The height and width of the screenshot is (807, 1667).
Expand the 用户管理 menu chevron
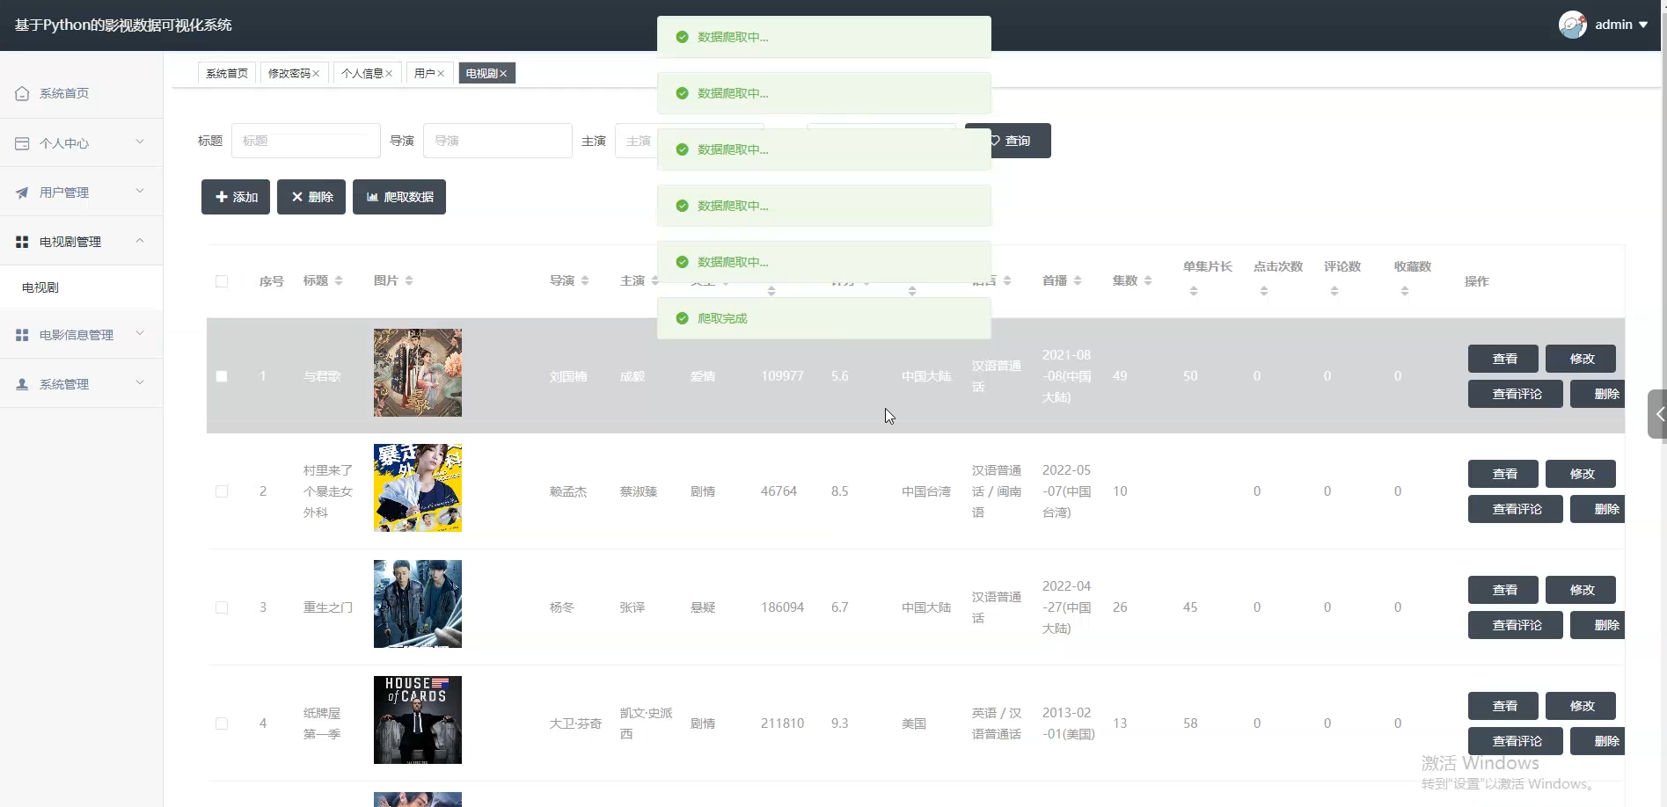[140, 191]
